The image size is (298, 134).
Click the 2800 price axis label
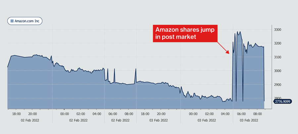[x=277, y=98]
